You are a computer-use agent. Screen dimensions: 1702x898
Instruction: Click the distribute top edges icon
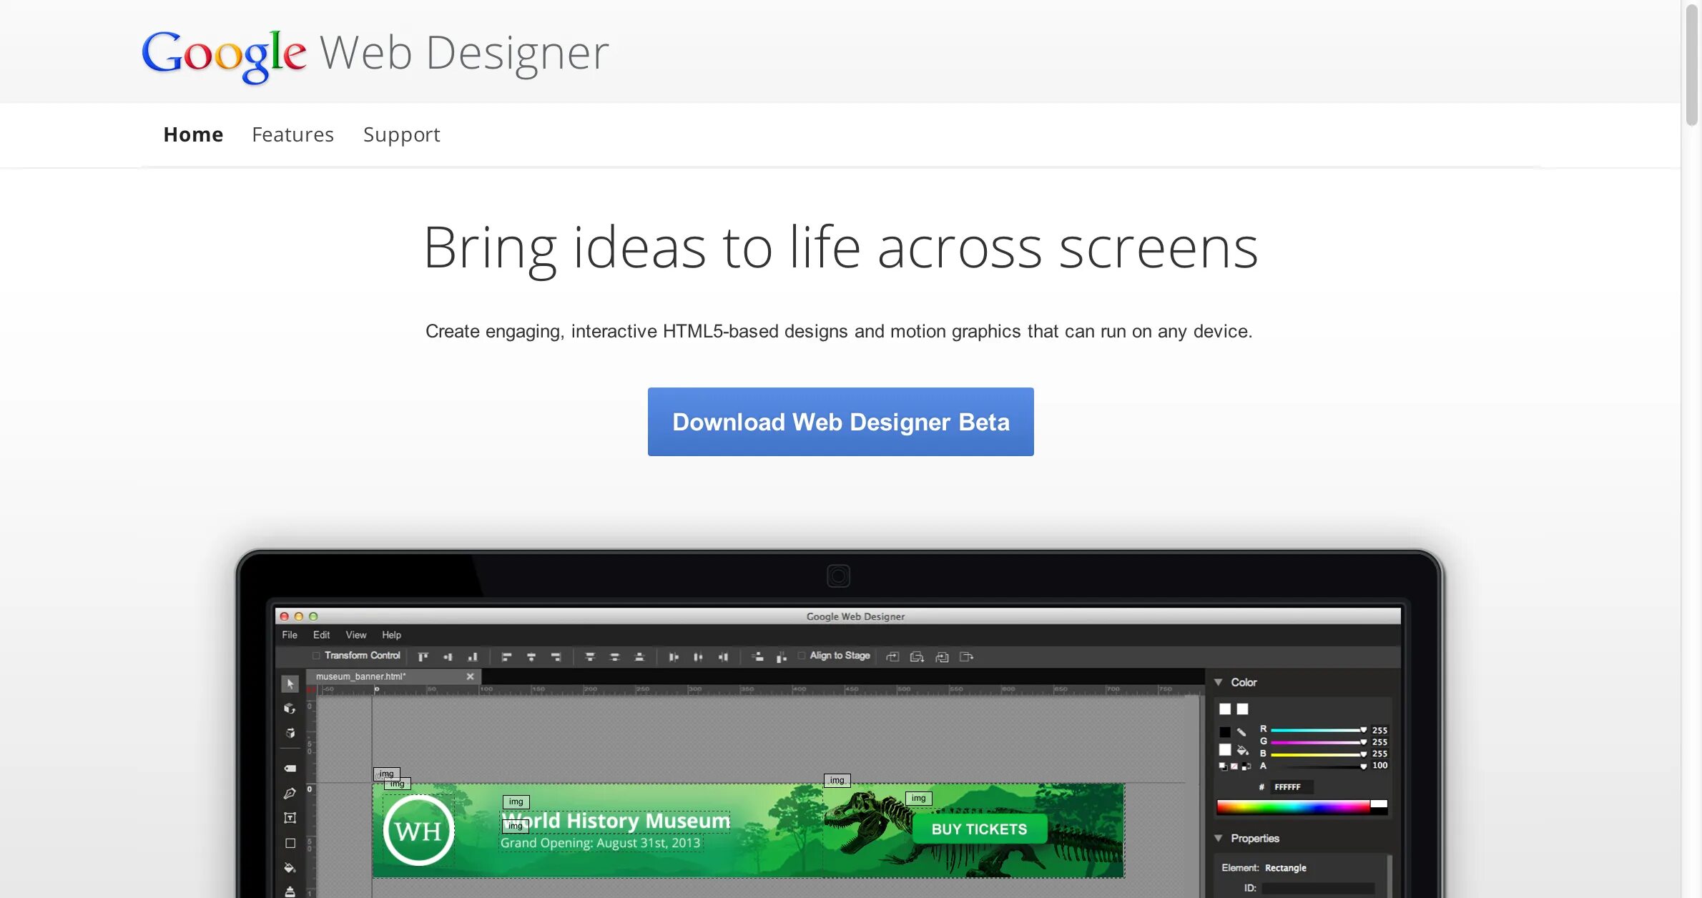pyautogui.click(x=590, y=656)
